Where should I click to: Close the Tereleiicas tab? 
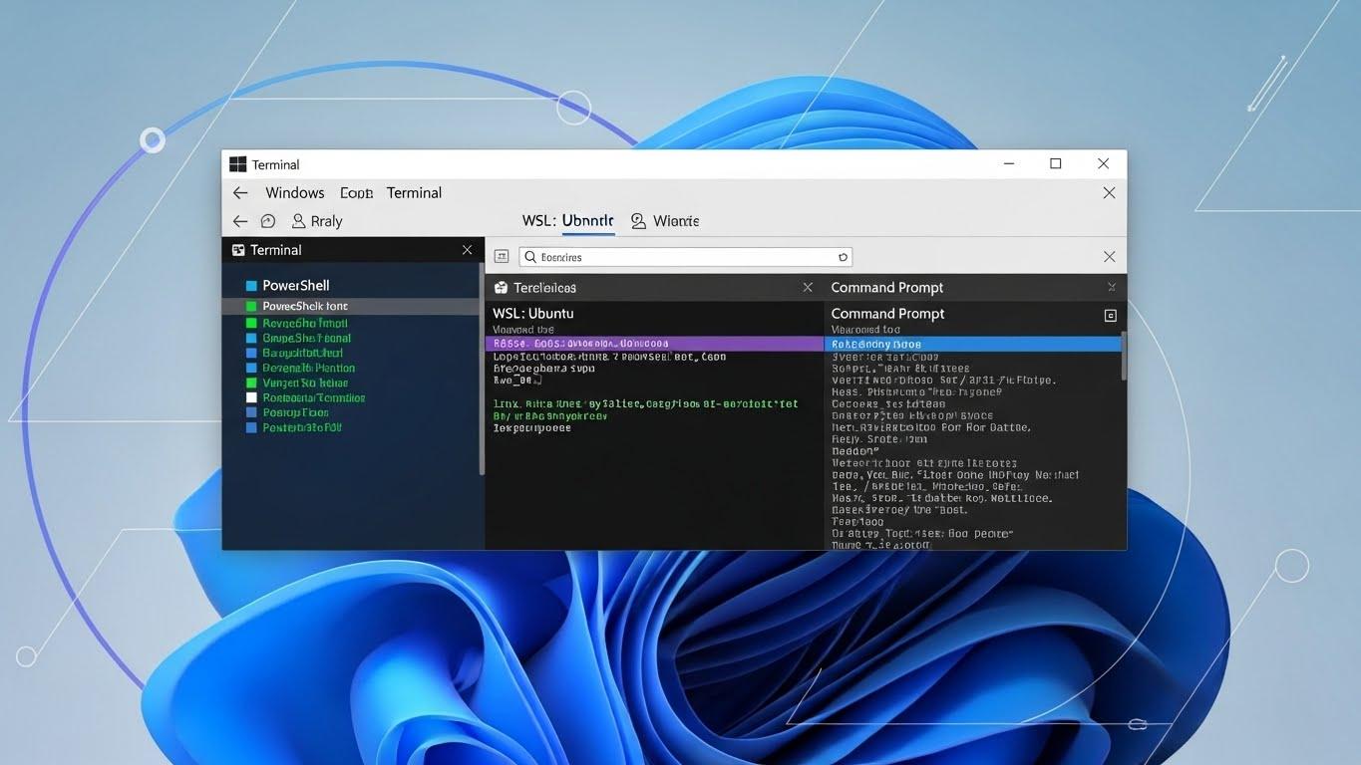[x=808, y=287]
